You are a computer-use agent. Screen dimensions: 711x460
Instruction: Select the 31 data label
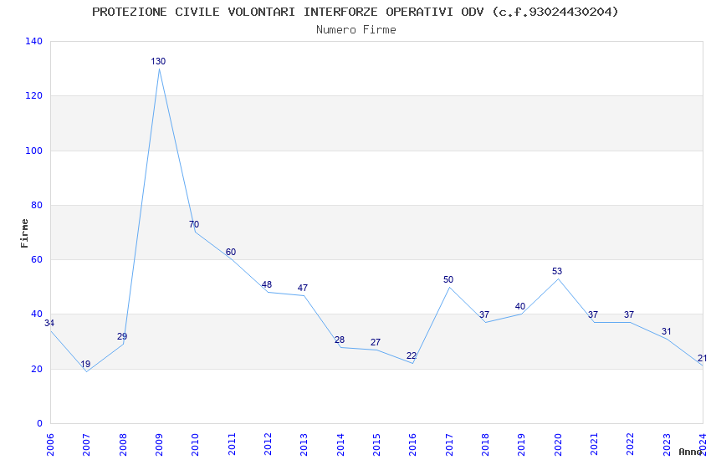[x=666, y=331]
